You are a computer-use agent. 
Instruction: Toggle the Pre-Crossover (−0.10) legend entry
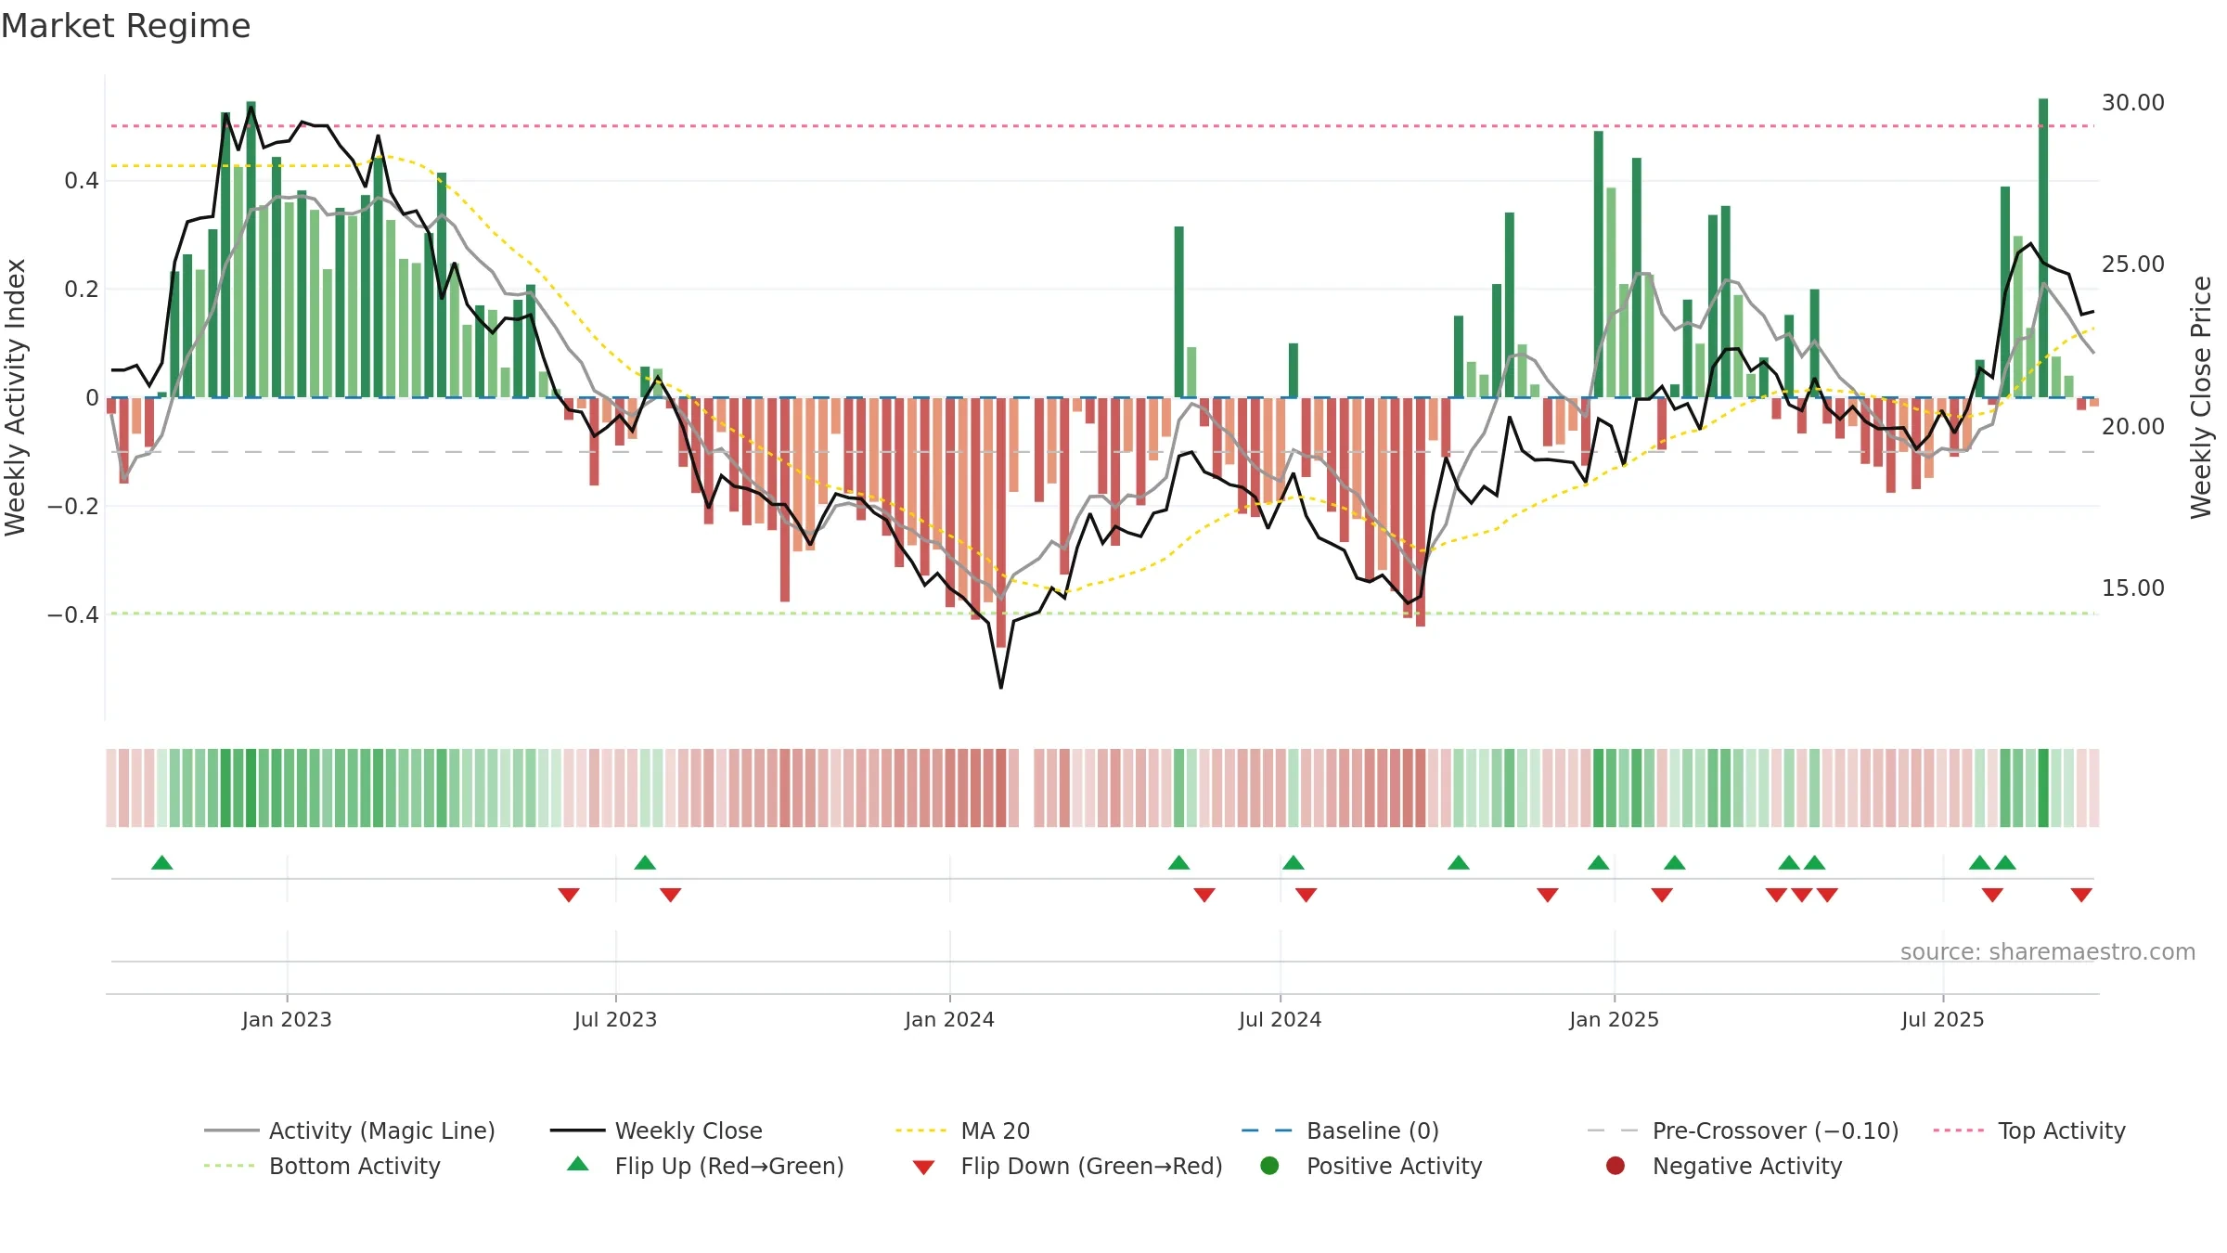(x=1743, y=1130)
